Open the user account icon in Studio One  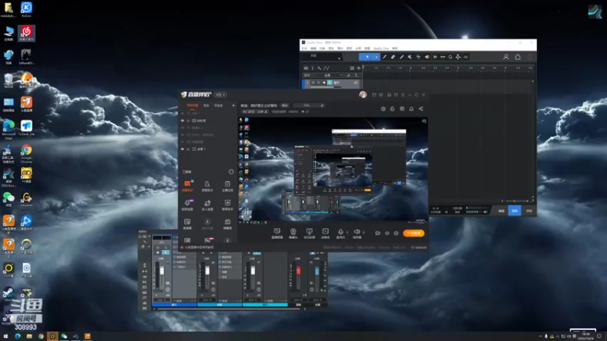[x=505, y=57]
